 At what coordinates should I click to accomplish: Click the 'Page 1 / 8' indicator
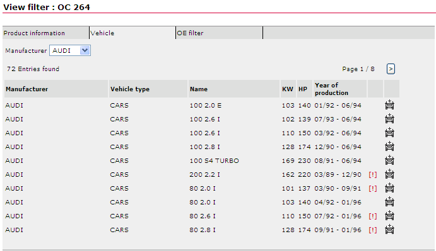tap(358, 69)
